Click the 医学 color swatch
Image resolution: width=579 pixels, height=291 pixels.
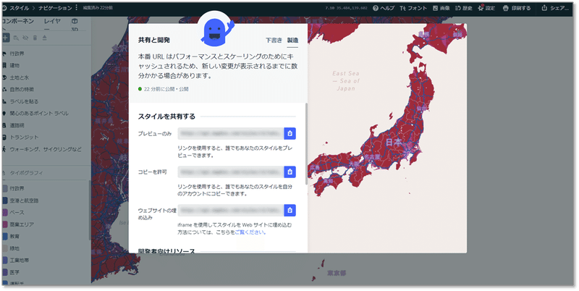coord(5,272)
